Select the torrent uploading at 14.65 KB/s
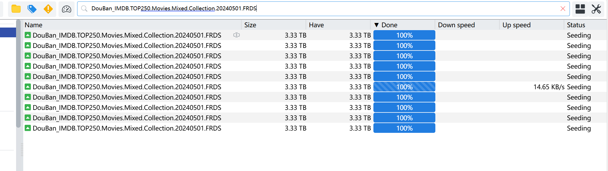This screenshot has width=608, height=171. point(127,87)
